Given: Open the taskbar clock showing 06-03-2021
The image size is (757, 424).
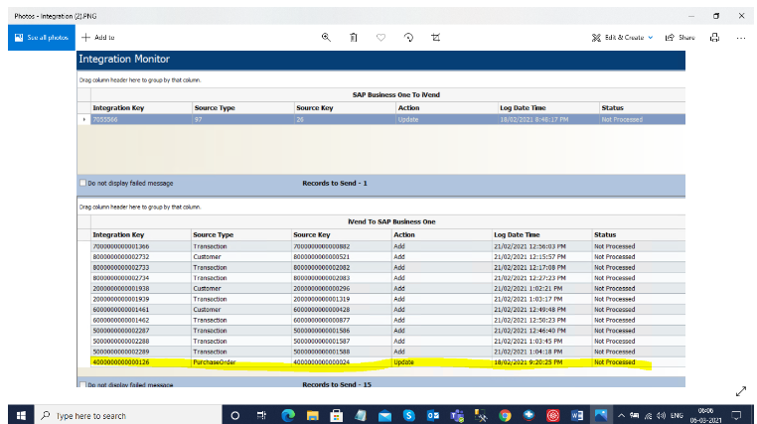Looking at the screenshot, I should point(705,415).
